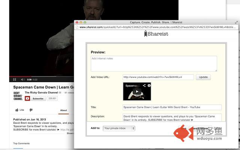Focus the Add internal notes textarea
Screen dimensions: 240x150
coord(154,63)
